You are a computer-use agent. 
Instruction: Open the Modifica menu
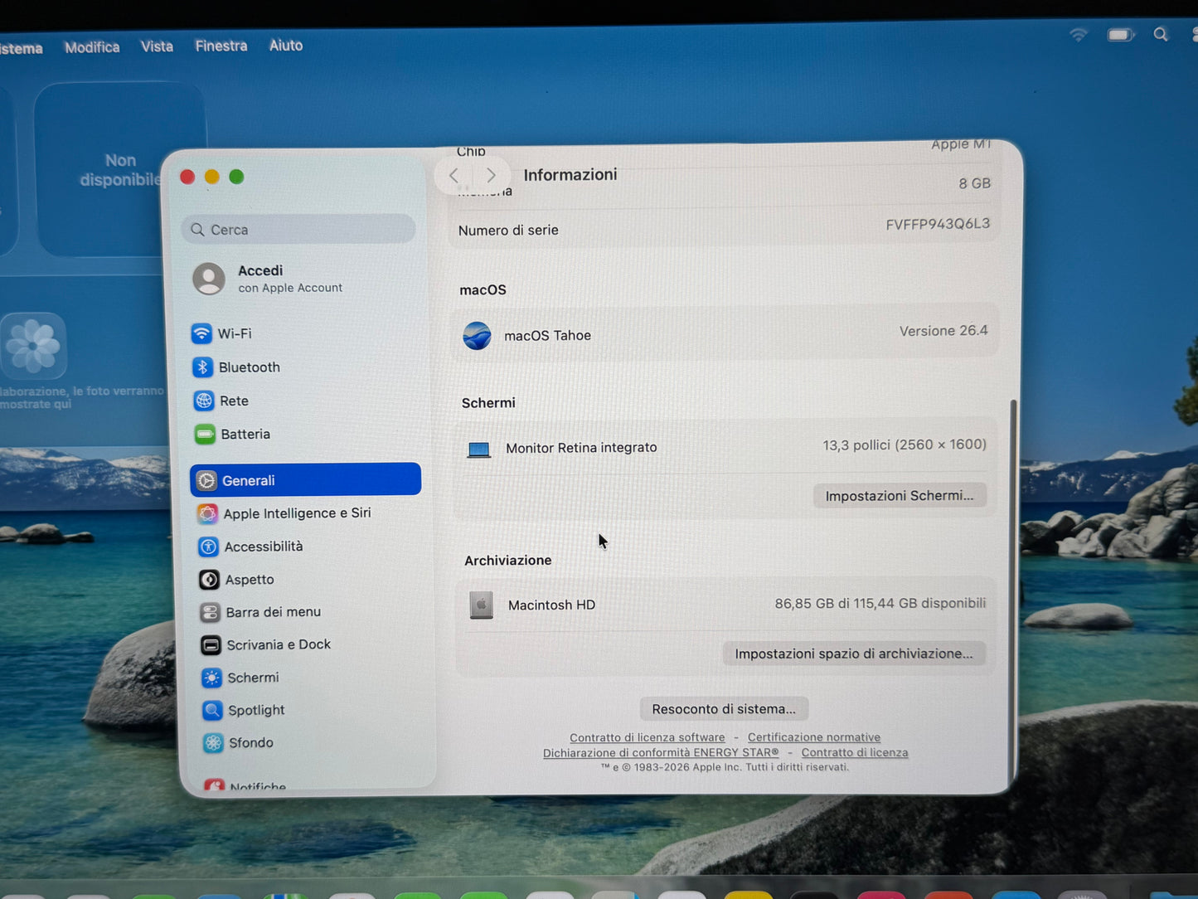pyautogui.click(x=92, y=47)
